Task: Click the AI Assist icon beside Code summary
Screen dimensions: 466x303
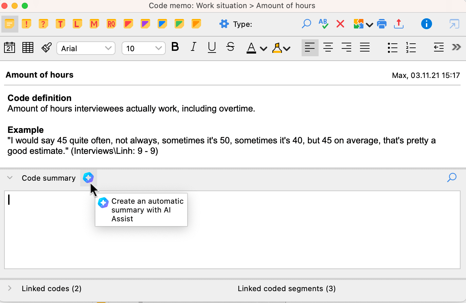Action: [x=88, y=178]
